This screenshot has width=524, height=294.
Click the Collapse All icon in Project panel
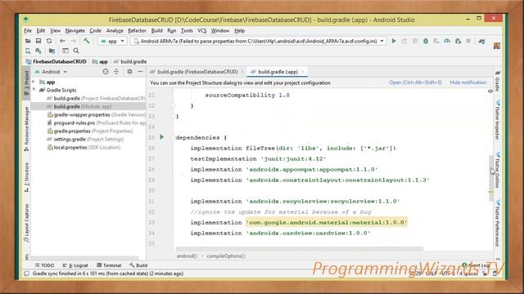click(x=116, y=72)
